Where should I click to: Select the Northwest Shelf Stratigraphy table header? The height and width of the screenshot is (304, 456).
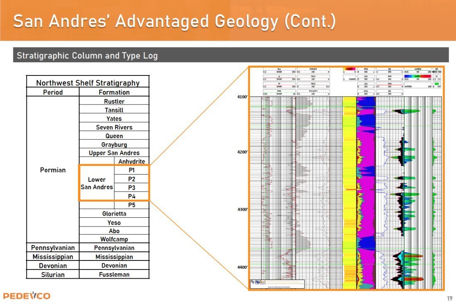[87, 83]
